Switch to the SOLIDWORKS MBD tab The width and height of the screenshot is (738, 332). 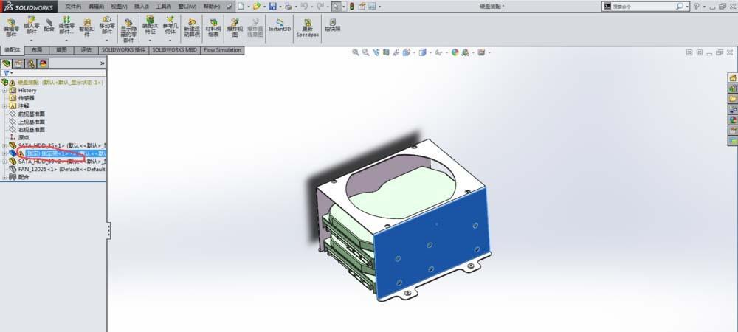pyautogui.click(x=174, y=50)
